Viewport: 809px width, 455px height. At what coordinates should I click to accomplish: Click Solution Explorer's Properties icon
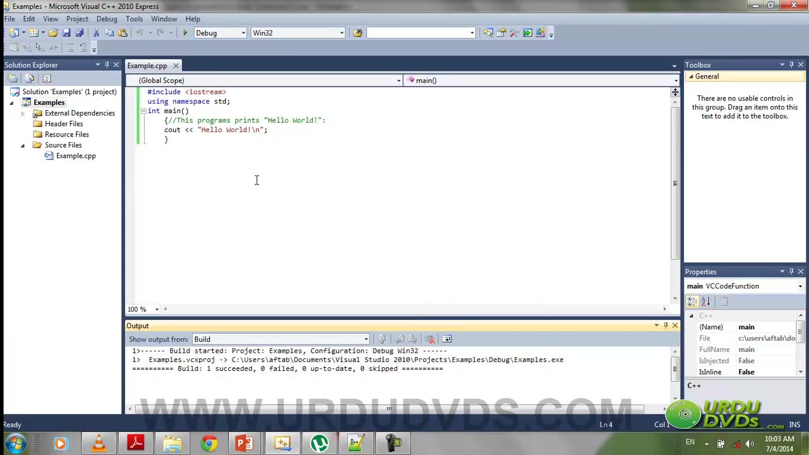pyautogui.click(x=12, y=78)
